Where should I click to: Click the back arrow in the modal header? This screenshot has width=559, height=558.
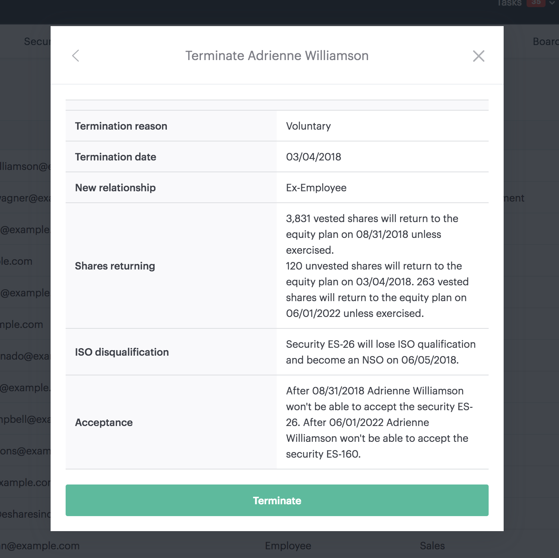76,56
